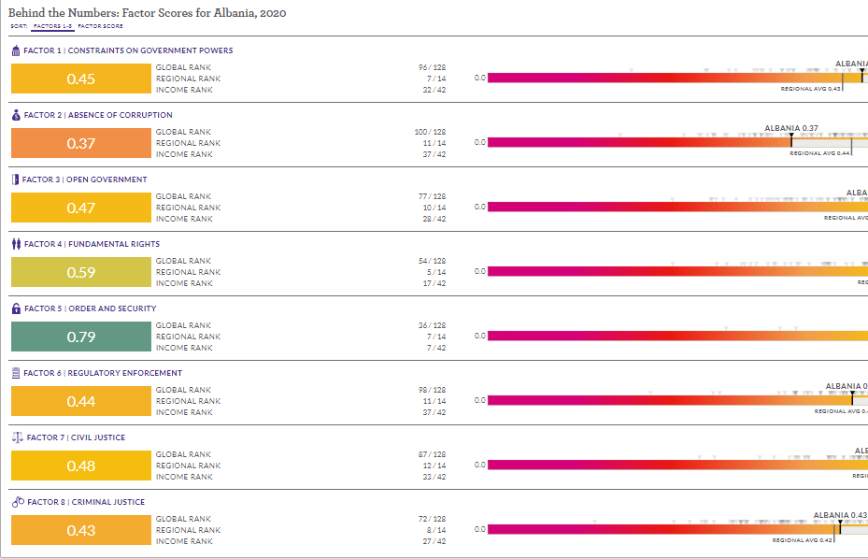Click the Fundamental Rights people icon
The image size is (868, 559).
coord(16,244)
